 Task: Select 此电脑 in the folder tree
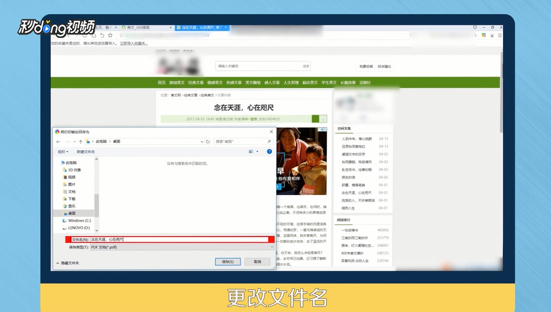coord(71,163)
